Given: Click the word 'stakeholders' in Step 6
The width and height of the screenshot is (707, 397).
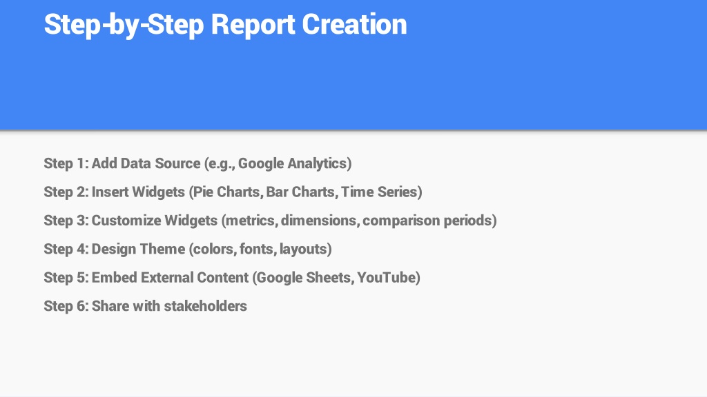Looking at the screenshot, I should click(205, 306).
